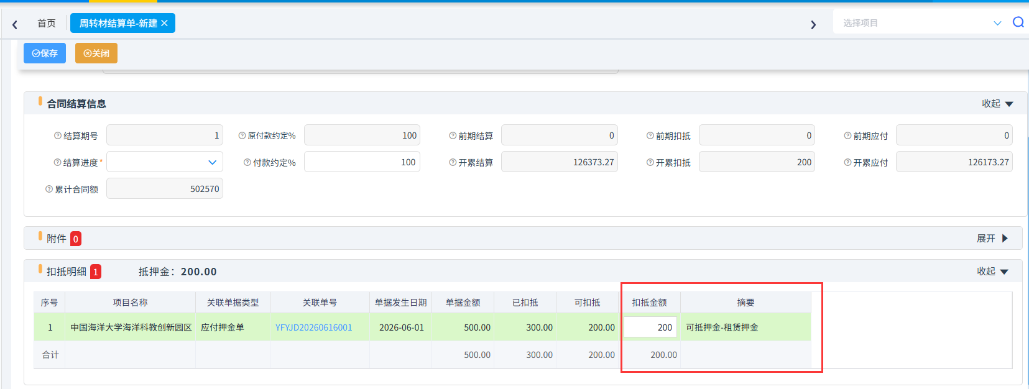This screenshot has width=1029, height=389.
Task: Open the 结算进度 dropdown
Action: coord(165,162)
